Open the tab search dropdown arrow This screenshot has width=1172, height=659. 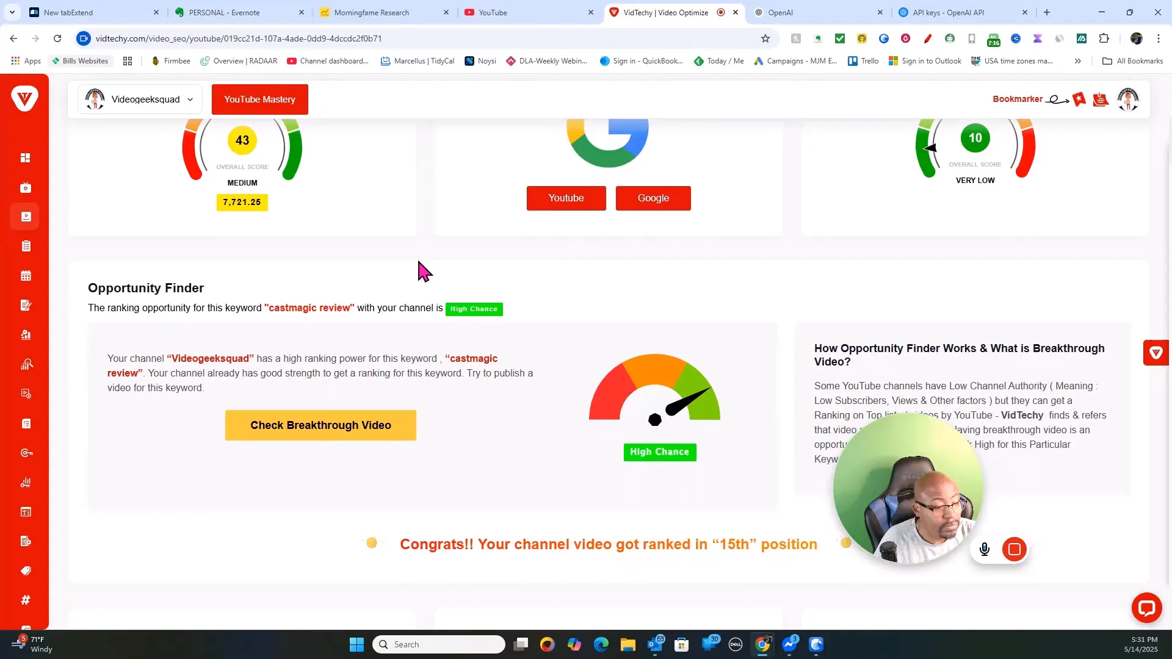12,12
